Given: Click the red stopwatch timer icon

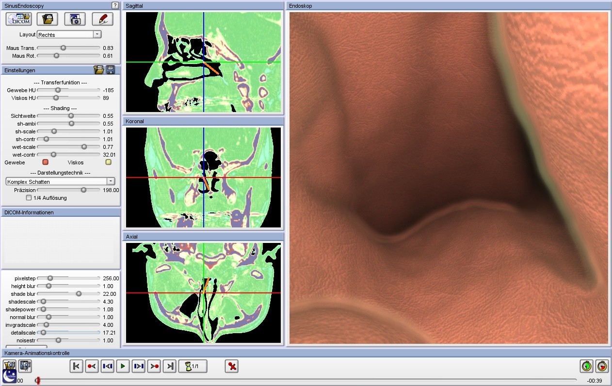Looking at the screenshot, I should (x=602, y=366).
